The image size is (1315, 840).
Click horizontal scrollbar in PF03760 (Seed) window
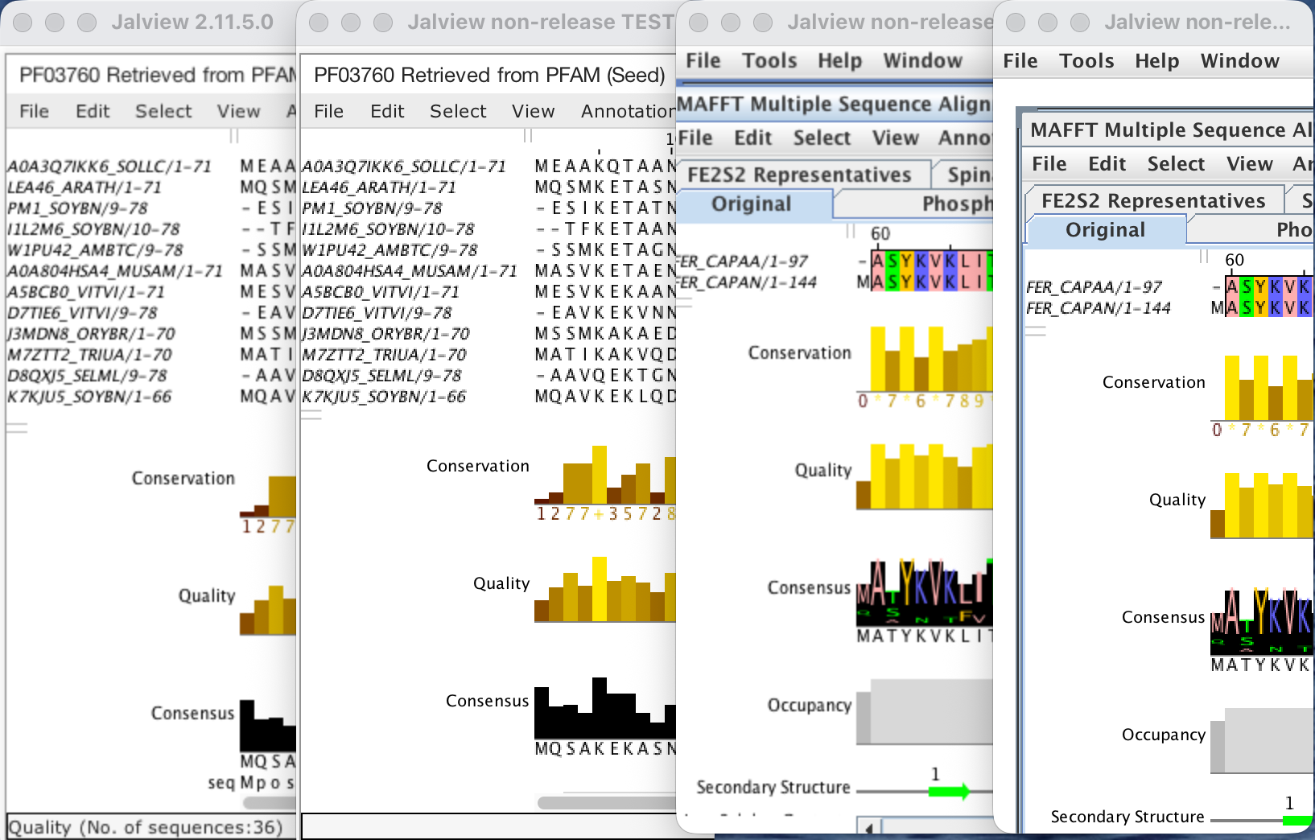tap(607, 802)
